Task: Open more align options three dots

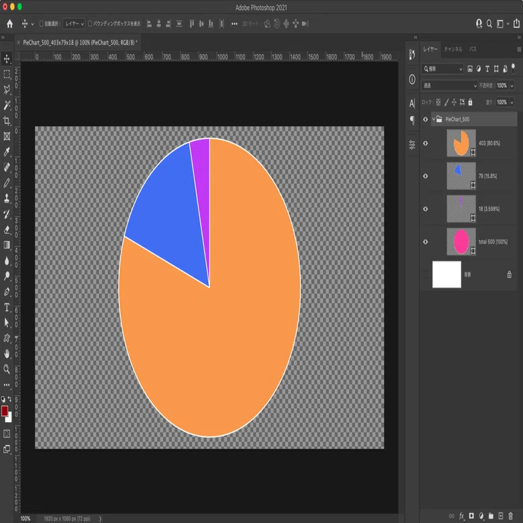Action: click(234, 23)
